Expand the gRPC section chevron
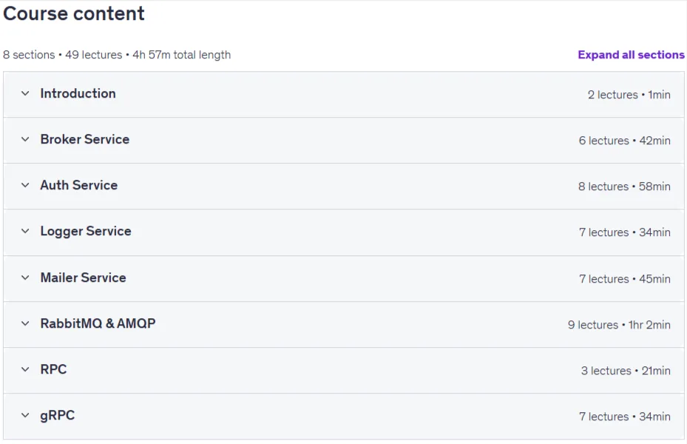The image size is (687, 444). [25, 416]
